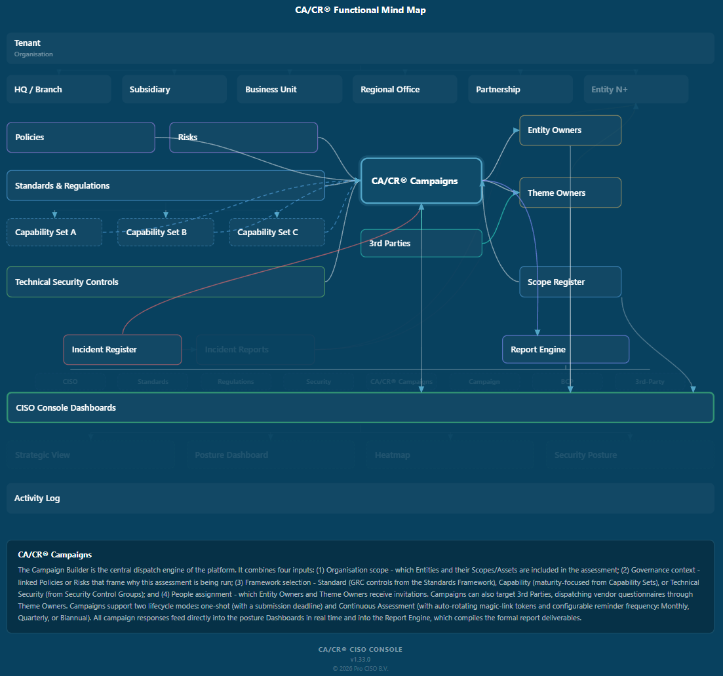Open the Activity Log node
723x676 pixels.
point(360,498)
